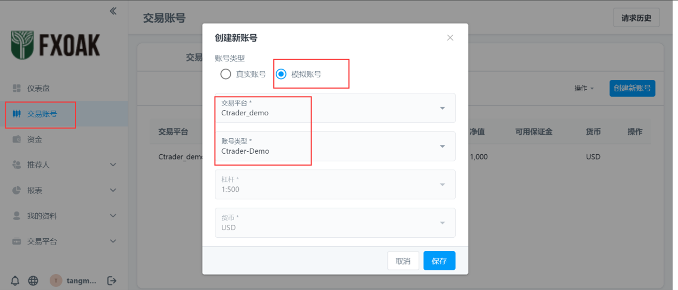
Task: Open the 杠杆 leverage dropdown
Action: coord(335,184)
